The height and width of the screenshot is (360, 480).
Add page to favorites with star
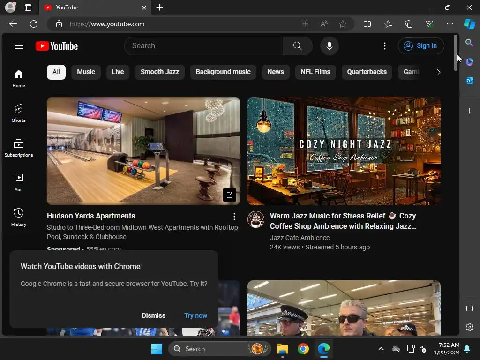[343, 24]
